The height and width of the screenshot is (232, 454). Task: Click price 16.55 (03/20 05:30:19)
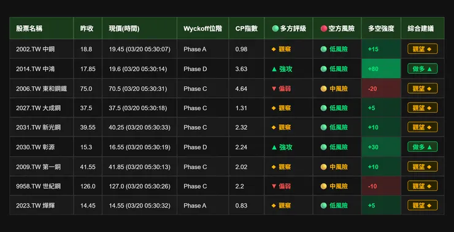139,147
